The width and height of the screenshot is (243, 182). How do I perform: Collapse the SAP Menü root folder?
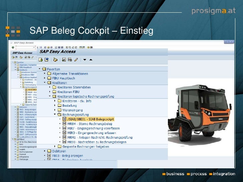13,139
